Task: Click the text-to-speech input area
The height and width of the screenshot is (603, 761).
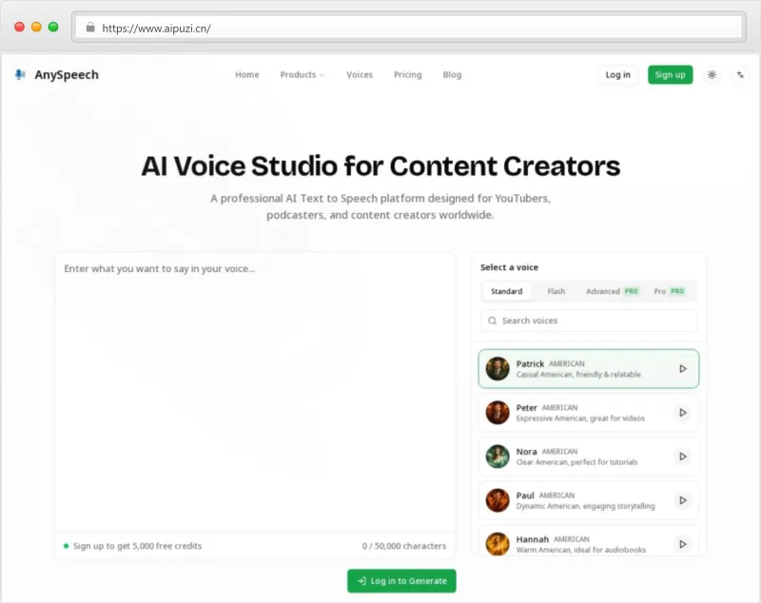Action: click(254, 390)
